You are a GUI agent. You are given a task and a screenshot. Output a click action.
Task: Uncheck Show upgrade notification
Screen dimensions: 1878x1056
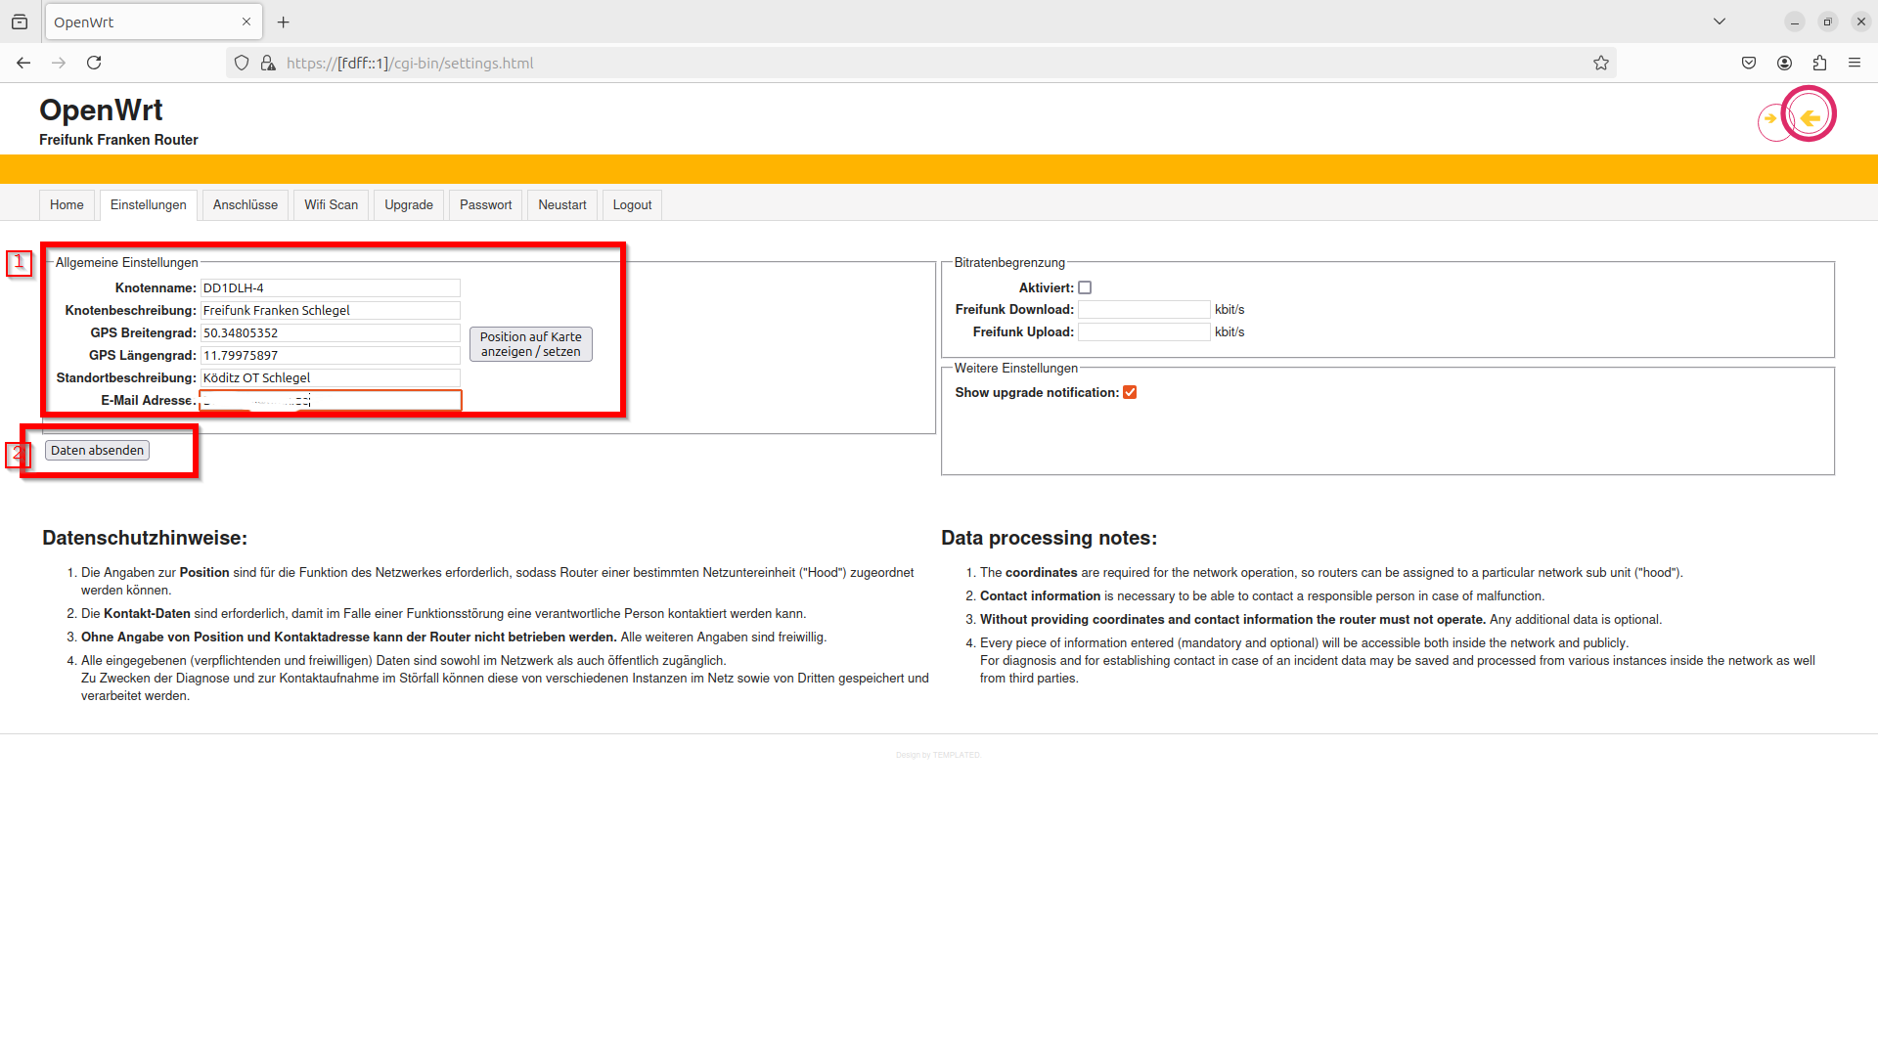tap(1130, 392)
